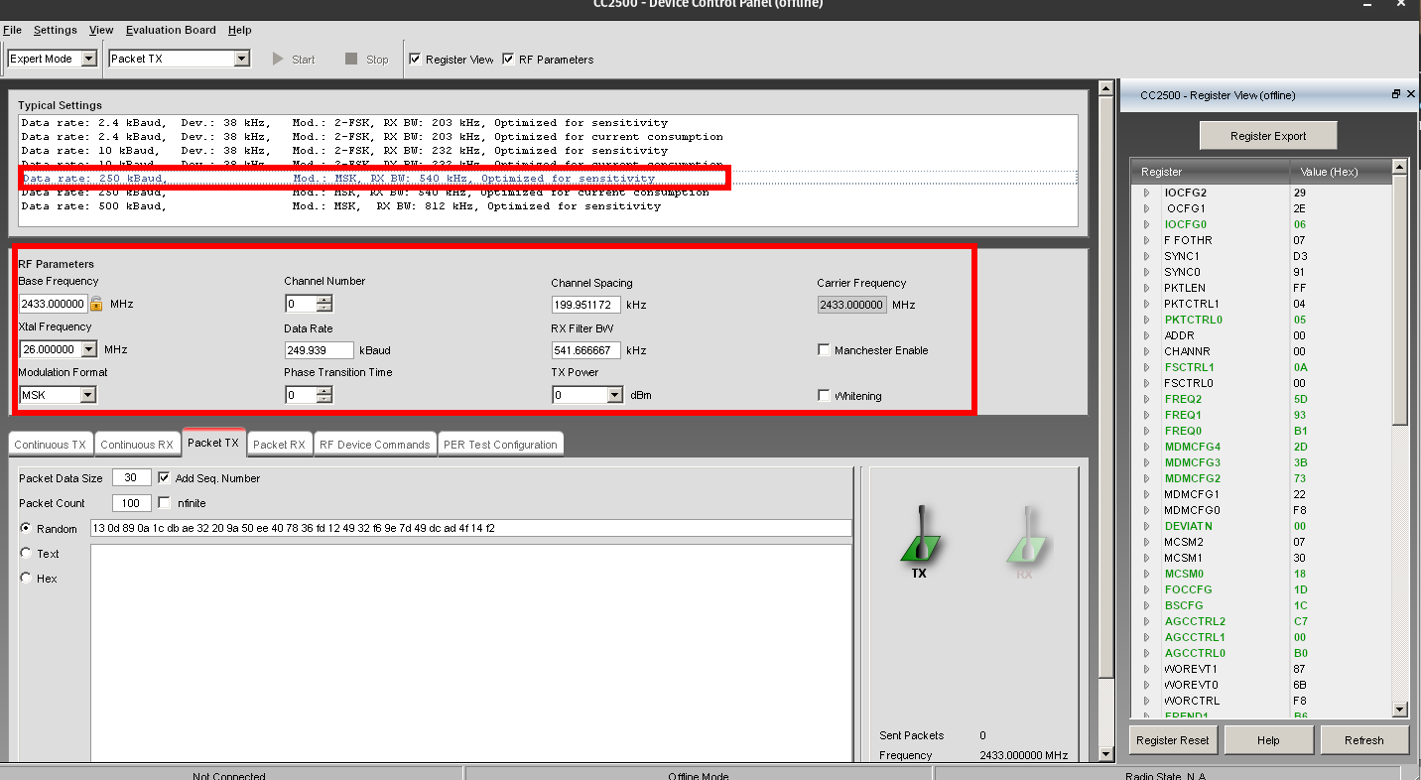This screenshot has width=1421, height=780.
Task: Open the Evaluation Board menu
Action: [x=170, y=30]
